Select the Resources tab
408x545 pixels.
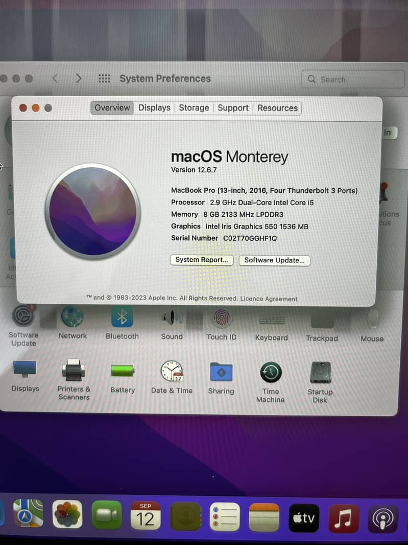pyautogui.click(x=277, y=108)
